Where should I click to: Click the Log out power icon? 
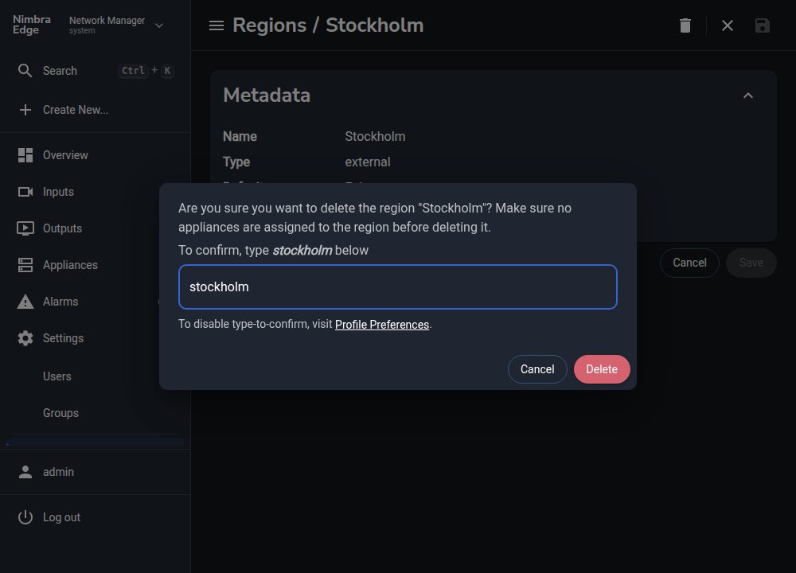[25, 517]
